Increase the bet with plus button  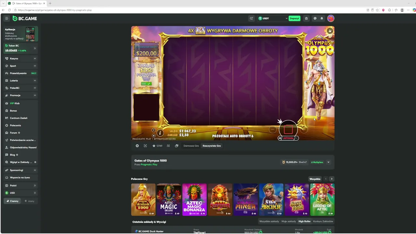304,130
